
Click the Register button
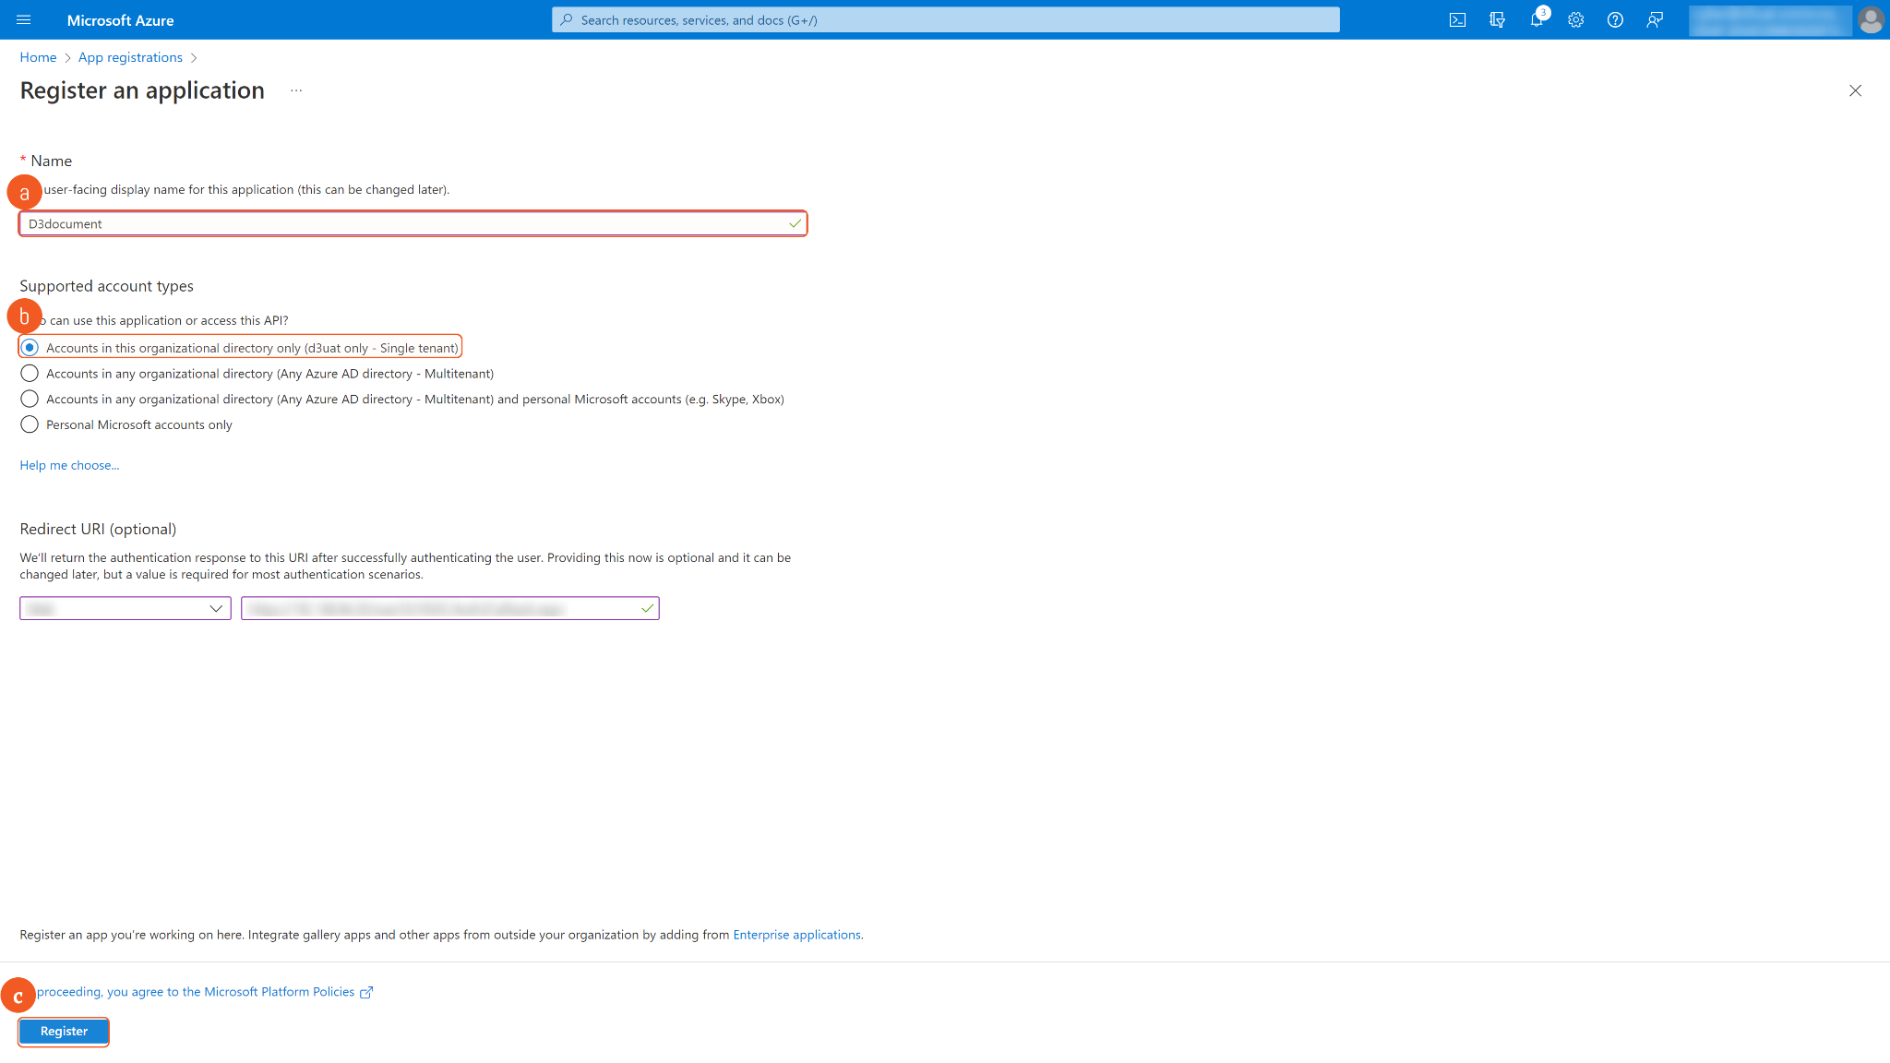pyautogui.click(x=64, y=1031)
